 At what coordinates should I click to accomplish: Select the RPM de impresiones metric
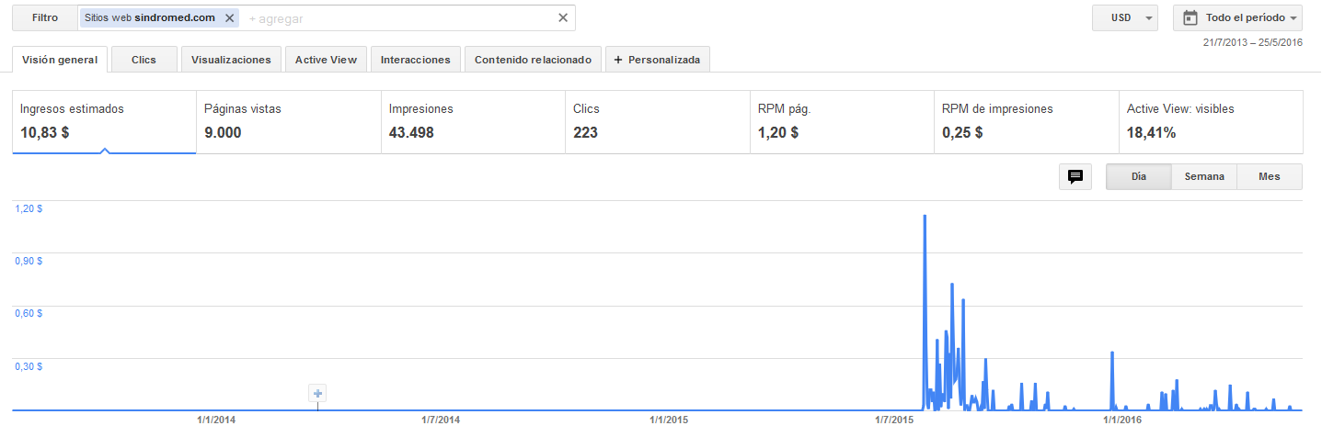[1025, 121]
